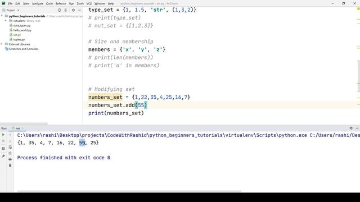The image size is (360, 202).
Task: Open the Tools menu
Action: point(80,3)
